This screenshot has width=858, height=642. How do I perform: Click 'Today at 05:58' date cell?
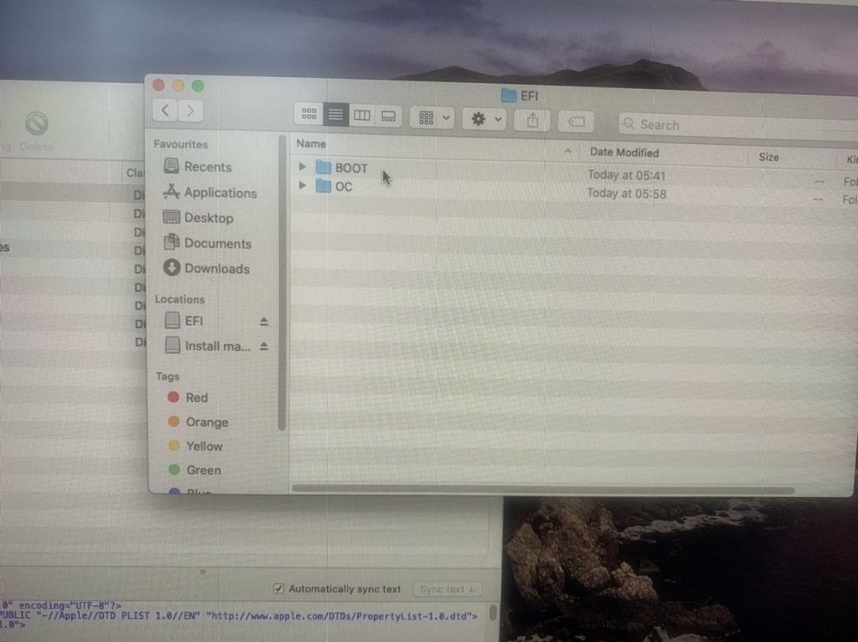click(x=626, y=194)
